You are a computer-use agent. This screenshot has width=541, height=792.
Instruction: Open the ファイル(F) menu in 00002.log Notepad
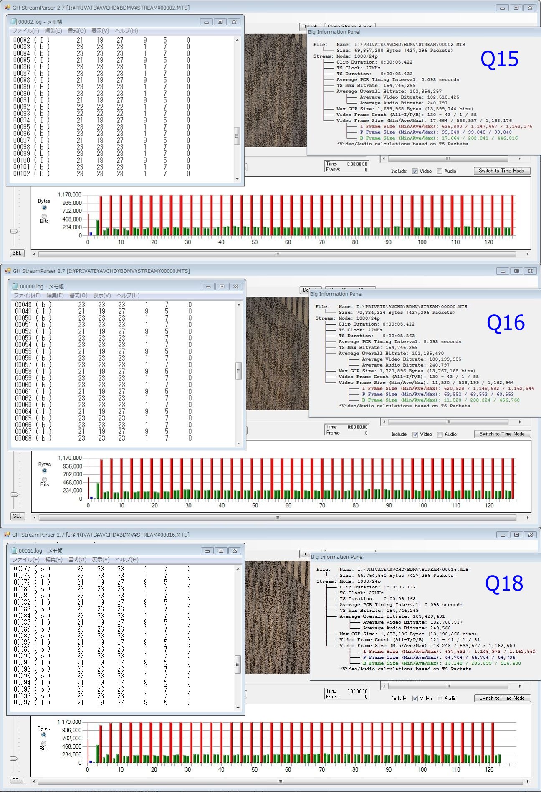pos(25,31)
